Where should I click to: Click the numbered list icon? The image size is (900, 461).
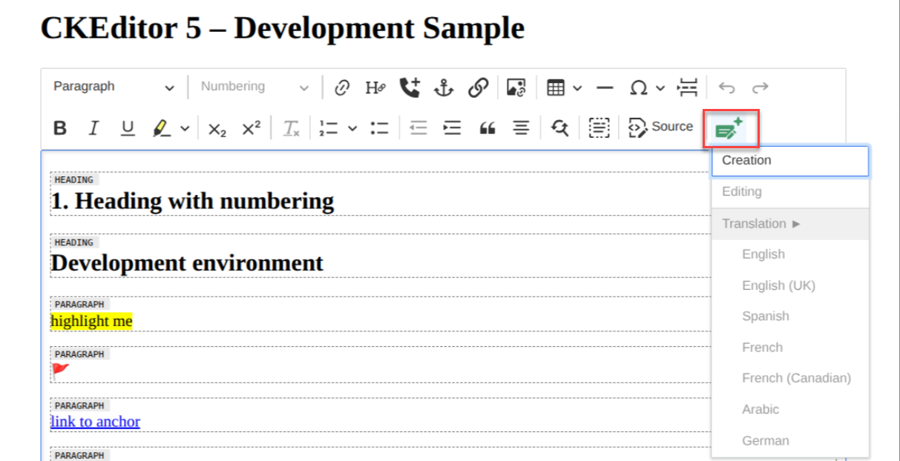click(x=329, y=128)
